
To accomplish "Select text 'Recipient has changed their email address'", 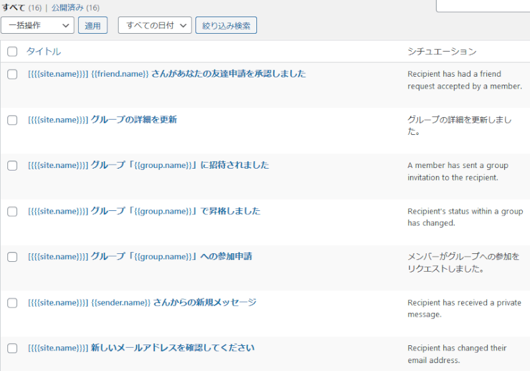I will coord(457,354).
